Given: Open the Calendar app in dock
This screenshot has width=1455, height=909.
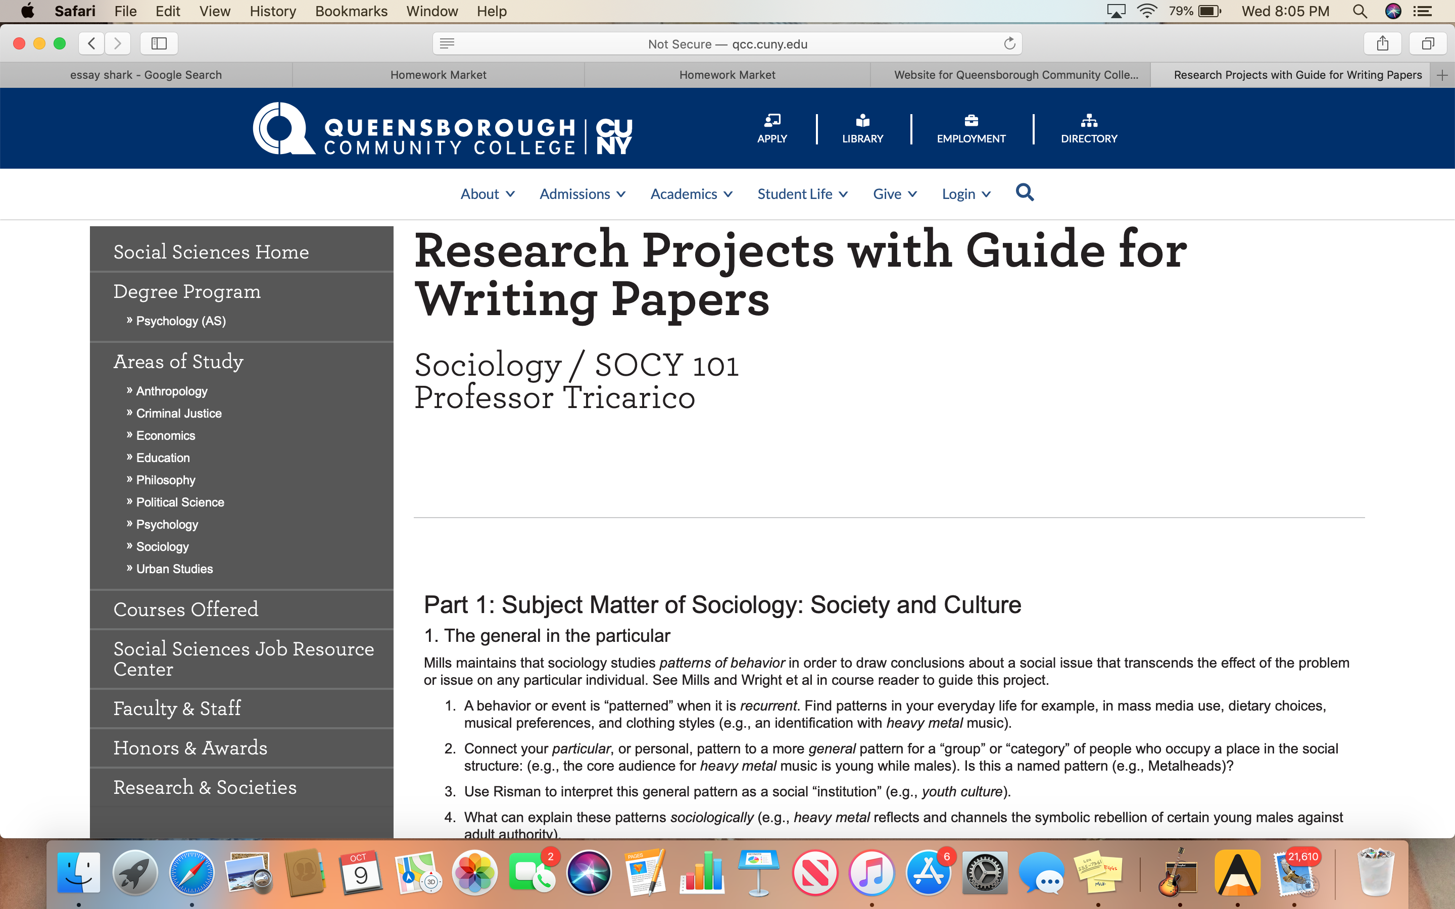Looking at the screenshot, I should click(361, 872).
